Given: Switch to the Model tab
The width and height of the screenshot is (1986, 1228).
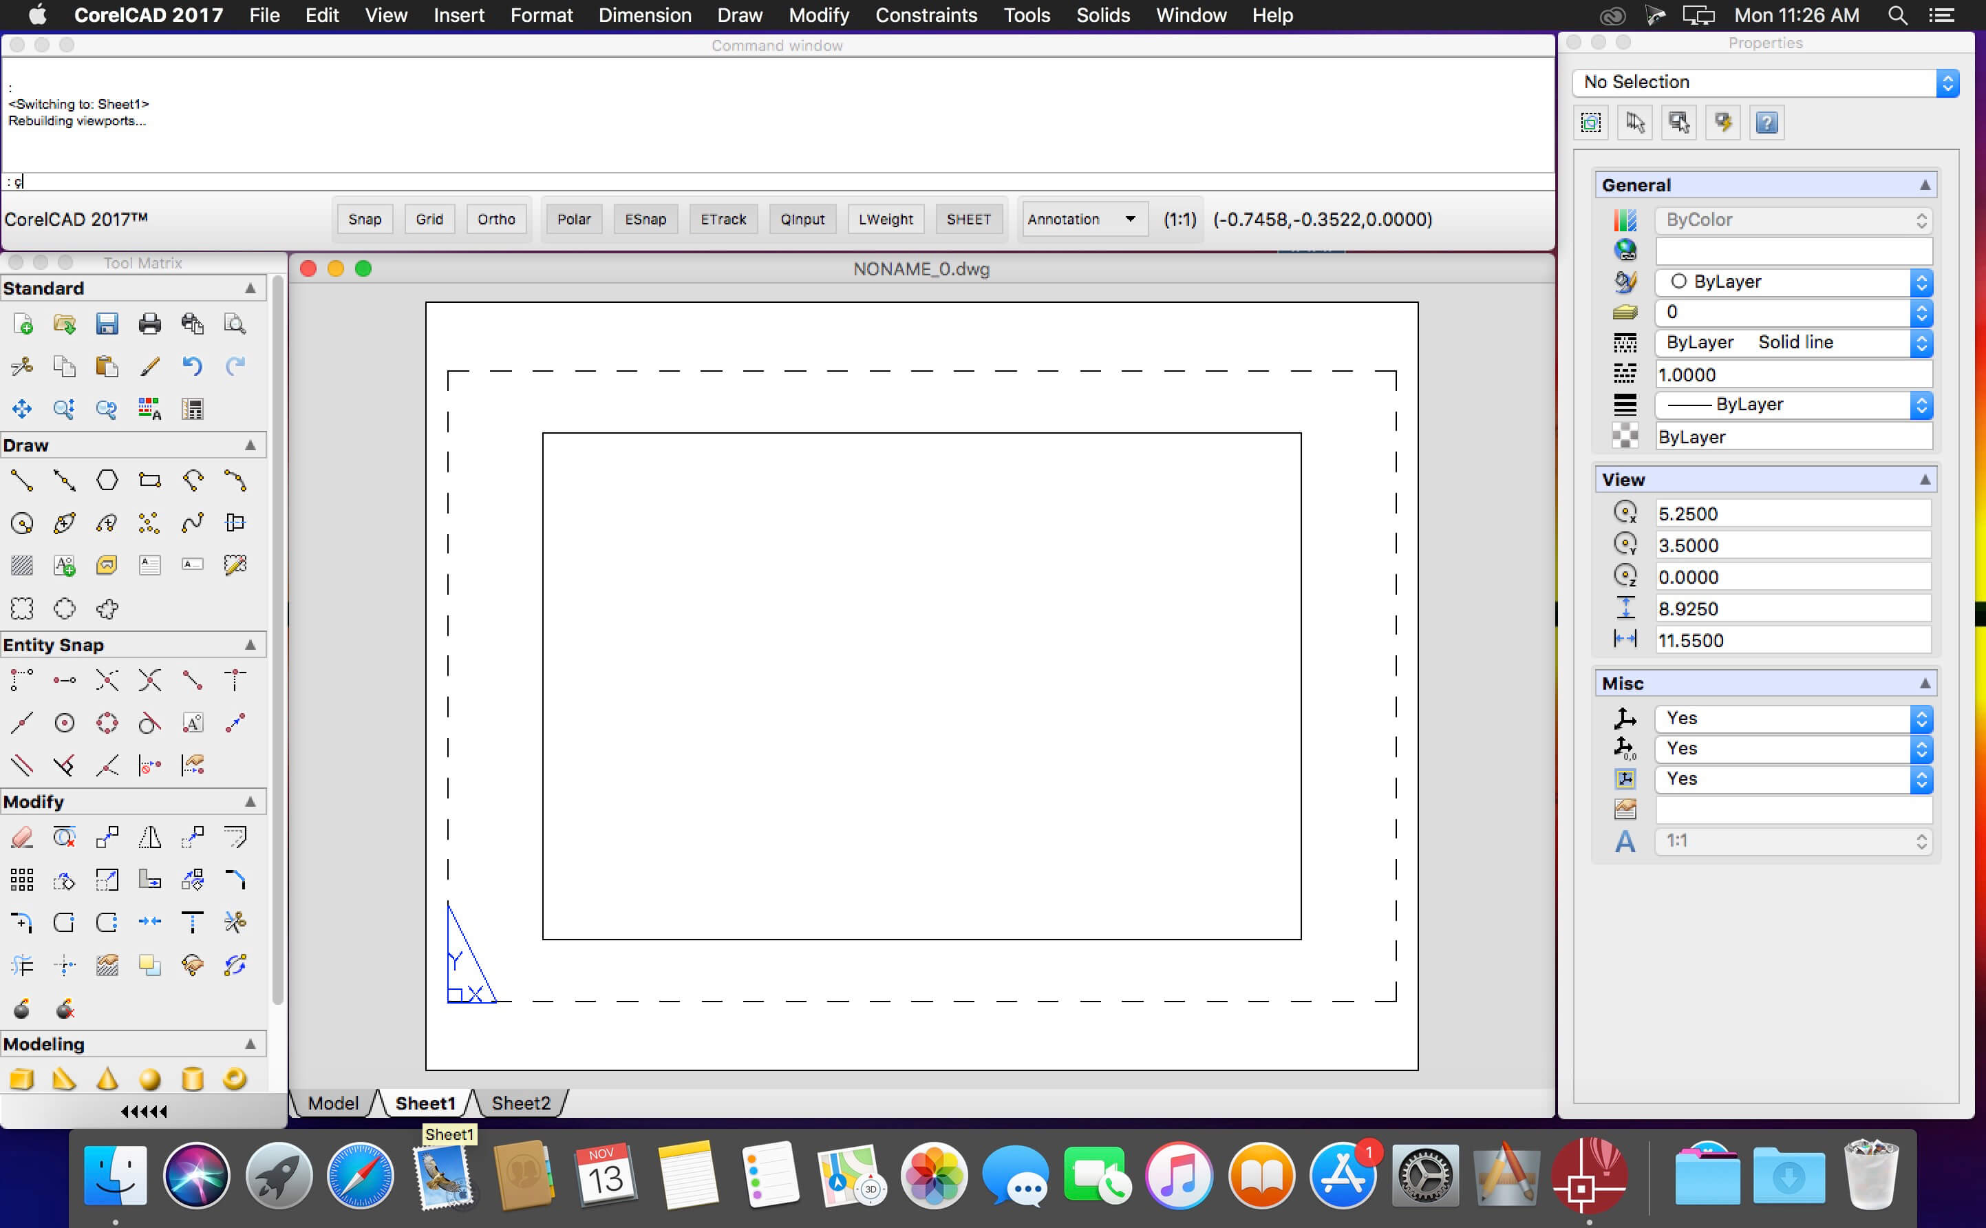Looking at the screenshot, I should coord(333,1103).
